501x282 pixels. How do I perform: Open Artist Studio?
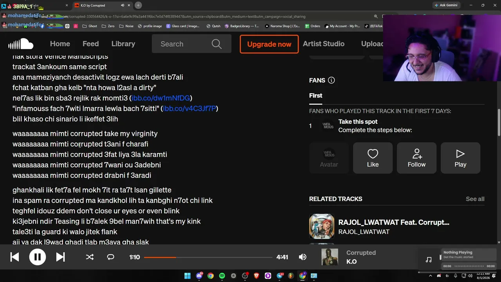coord(323,44)
